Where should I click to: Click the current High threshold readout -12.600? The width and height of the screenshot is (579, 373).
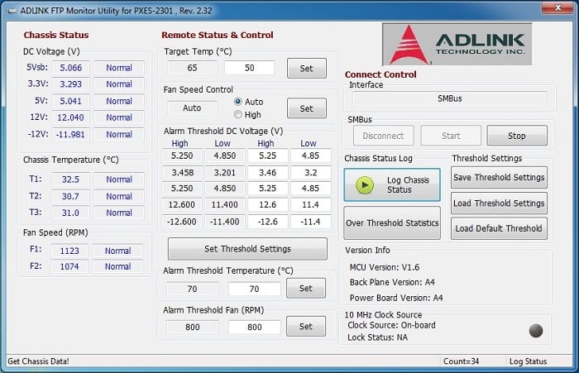click(x=182, y=222)
